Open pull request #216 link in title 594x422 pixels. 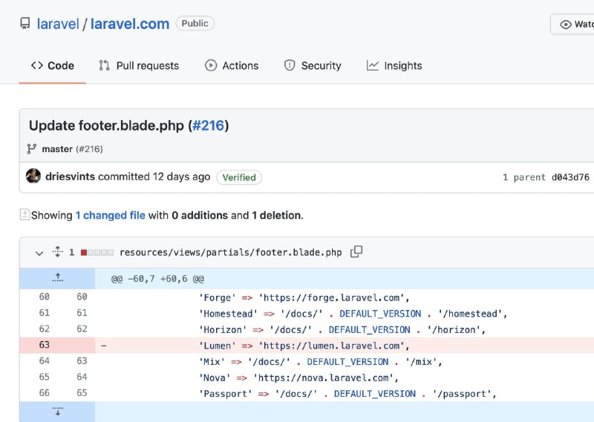click(209, 125)
